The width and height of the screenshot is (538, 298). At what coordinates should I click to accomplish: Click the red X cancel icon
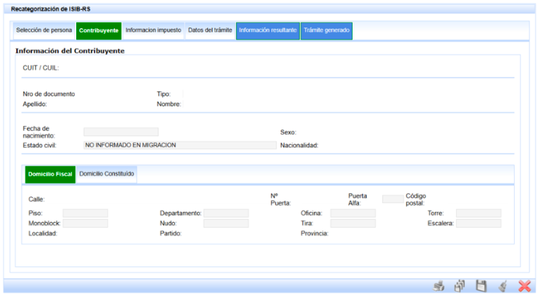point(524,286)
